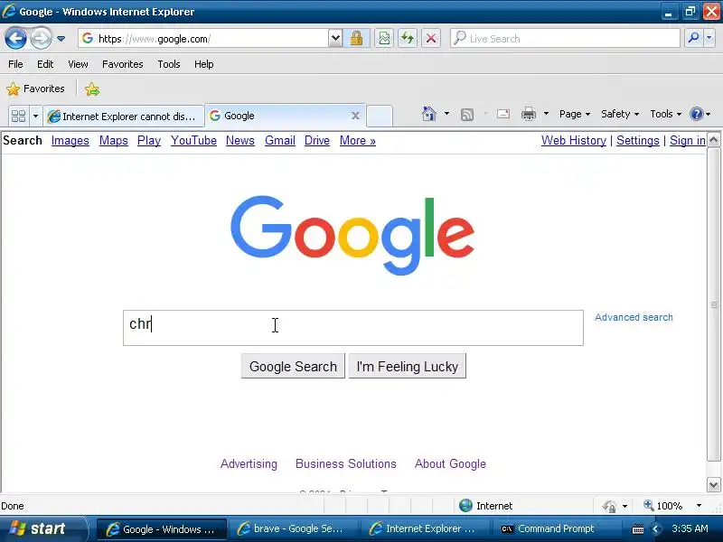Screen dimensions: 723x542
Task: Go back with the Back arrow button
Action: click(x=15, y=38)
